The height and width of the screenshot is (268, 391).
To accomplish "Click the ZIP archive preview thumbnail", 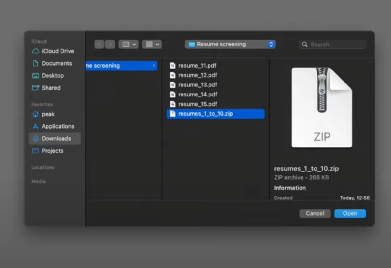I will click(x=321, y=108).
